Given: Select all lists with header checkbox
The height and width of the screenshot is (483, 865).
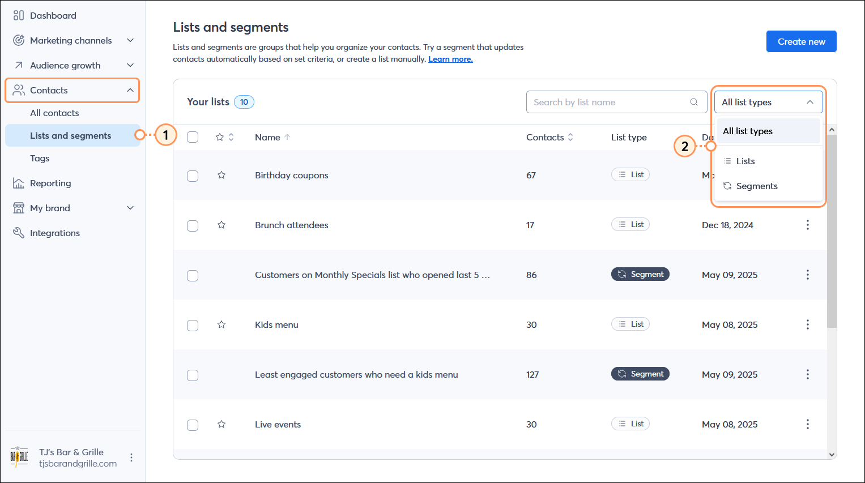Looking at the screenshot, I should (x=193, y=137).
